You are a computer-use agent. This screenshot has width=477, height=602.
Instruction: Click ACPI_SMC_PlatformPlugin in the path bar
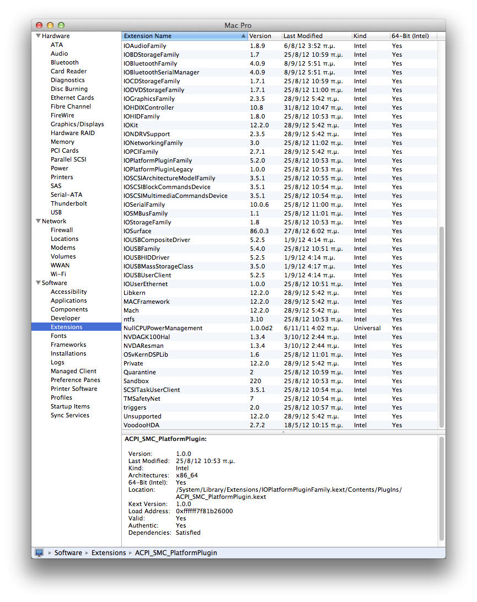coord(176,552)
